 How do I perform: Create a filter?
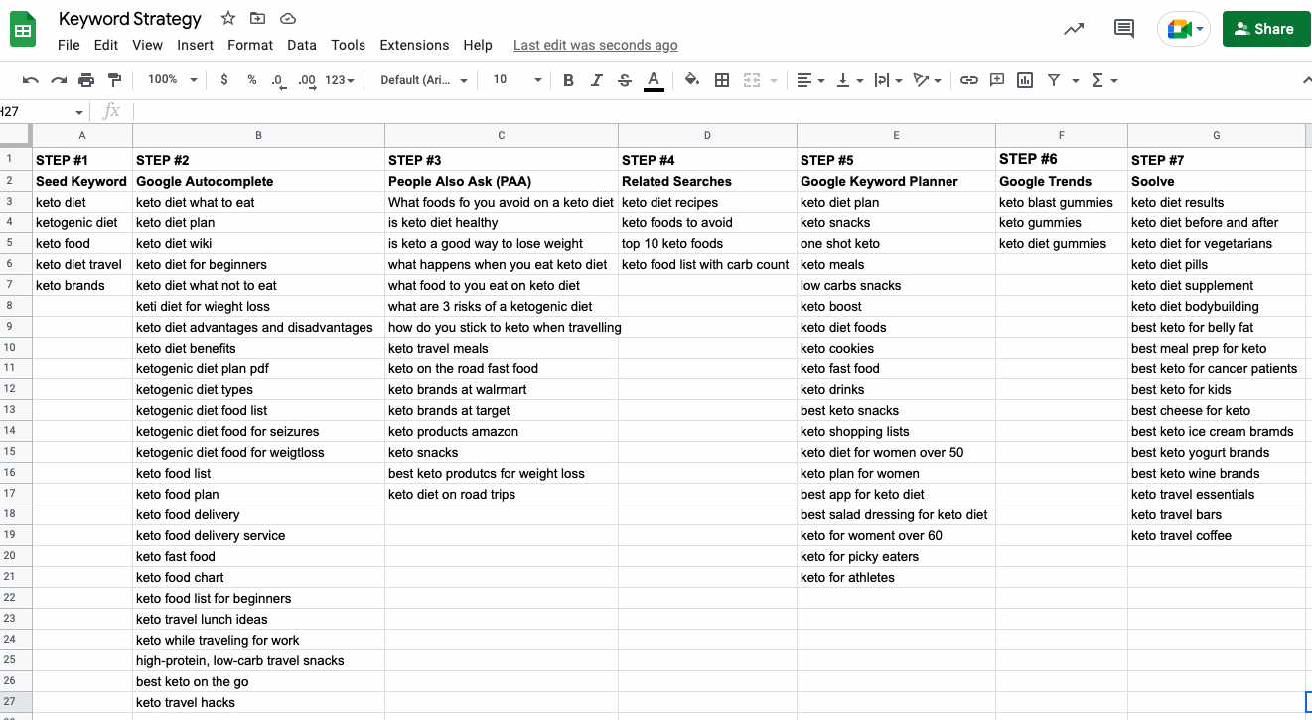tap(1053, 80)
